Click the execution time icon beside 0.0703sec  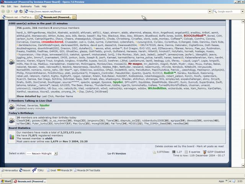pyautogui.click(x=154, y=152)
